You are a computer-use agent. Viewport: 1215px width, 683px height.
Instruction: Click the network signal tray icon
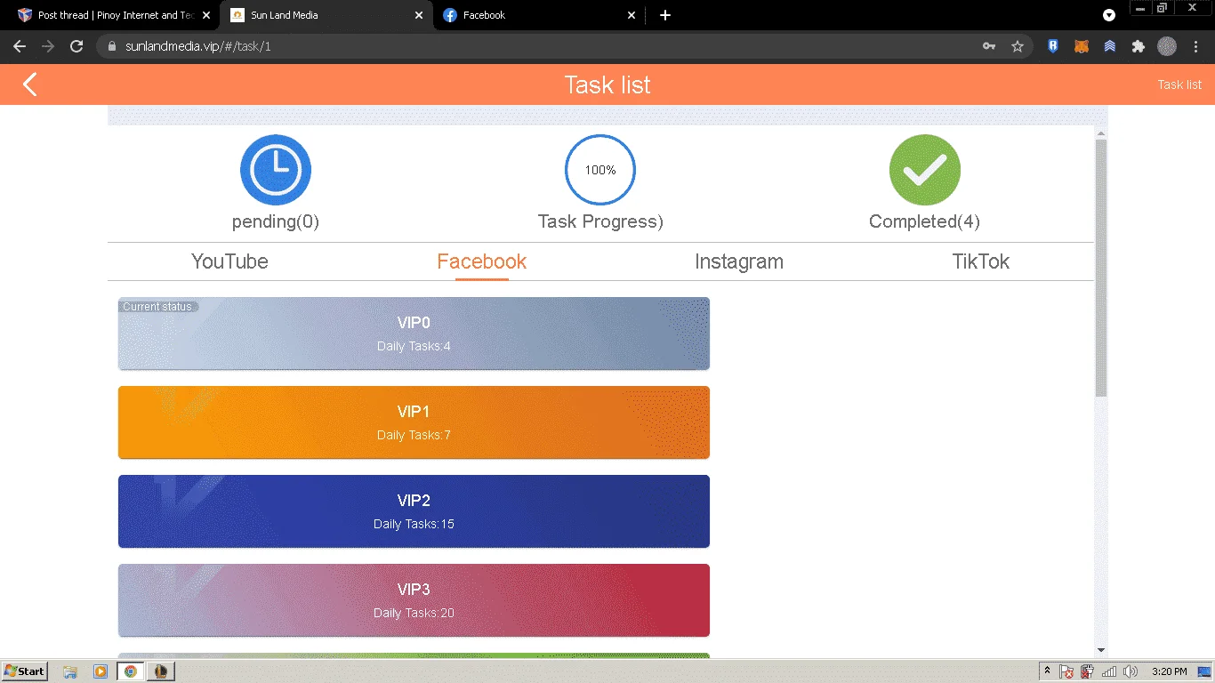[1109, 671]
